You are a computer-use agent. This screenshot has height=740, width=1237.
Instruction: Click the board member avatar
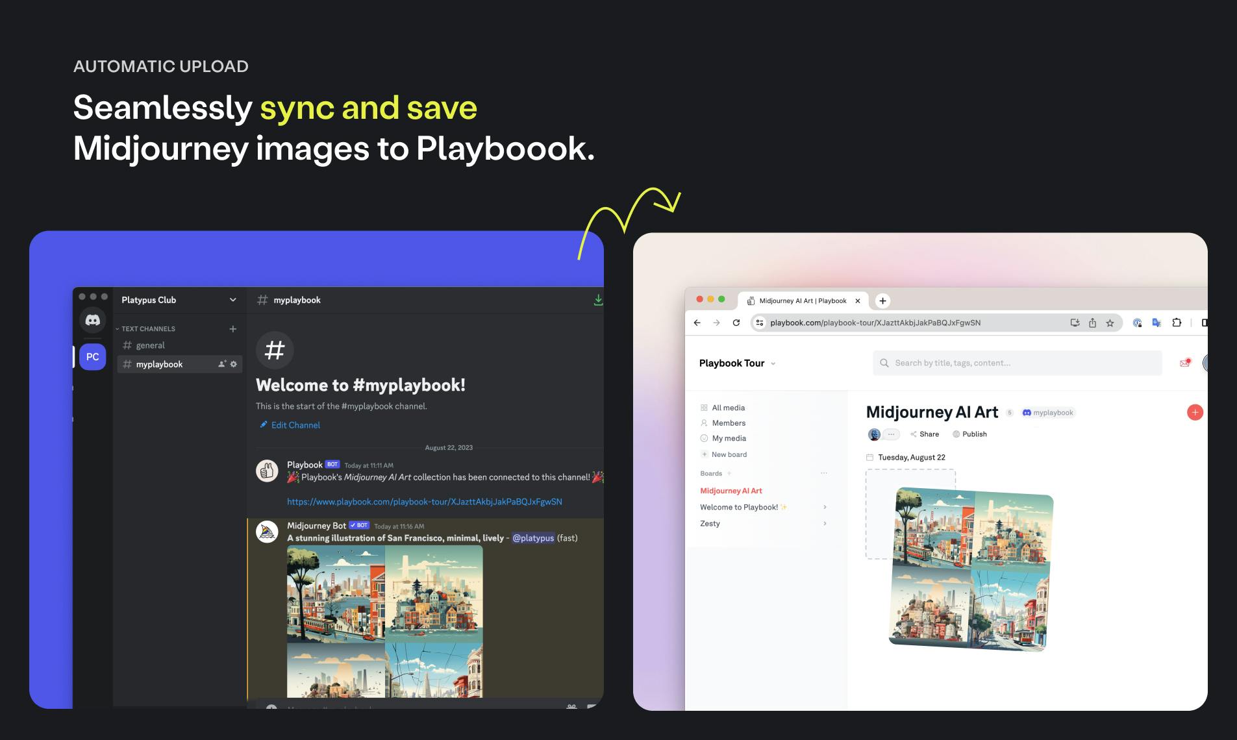point(874,434)
